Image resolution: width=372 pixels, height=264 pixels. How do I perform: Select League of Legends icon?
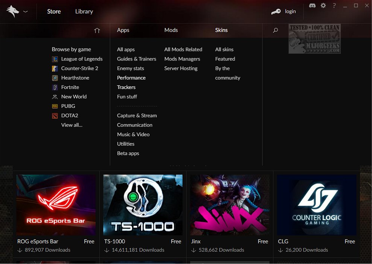(55, 59)
